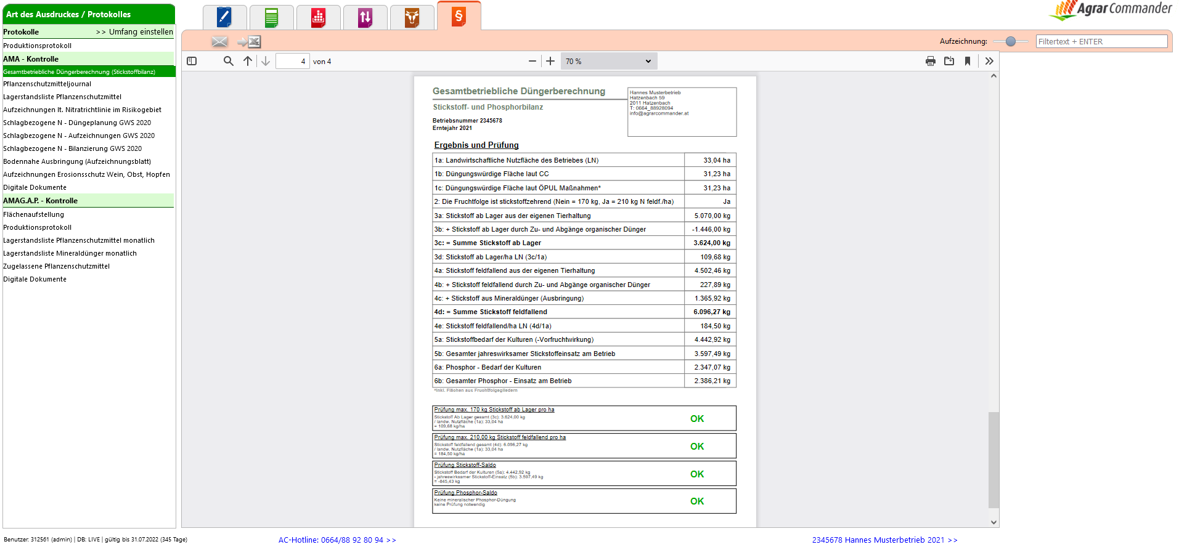Click 'Prüfung Stickstoff-Saldo' heading
This screenshot has width=1179, height=547.
(465, 465)
